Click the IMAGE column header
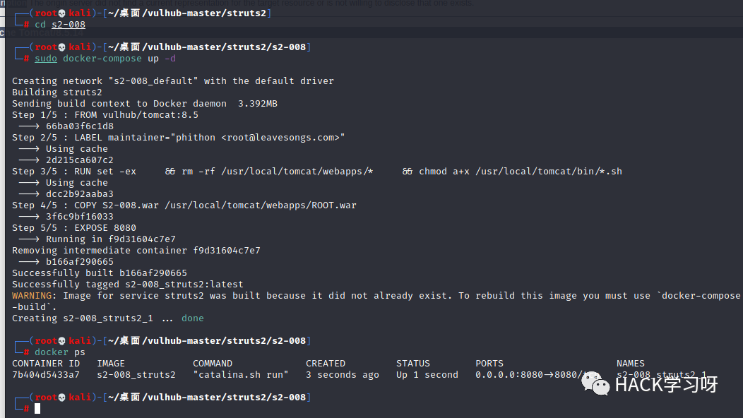Viewport: 743px width, 418px height. (x=111, y=364)
